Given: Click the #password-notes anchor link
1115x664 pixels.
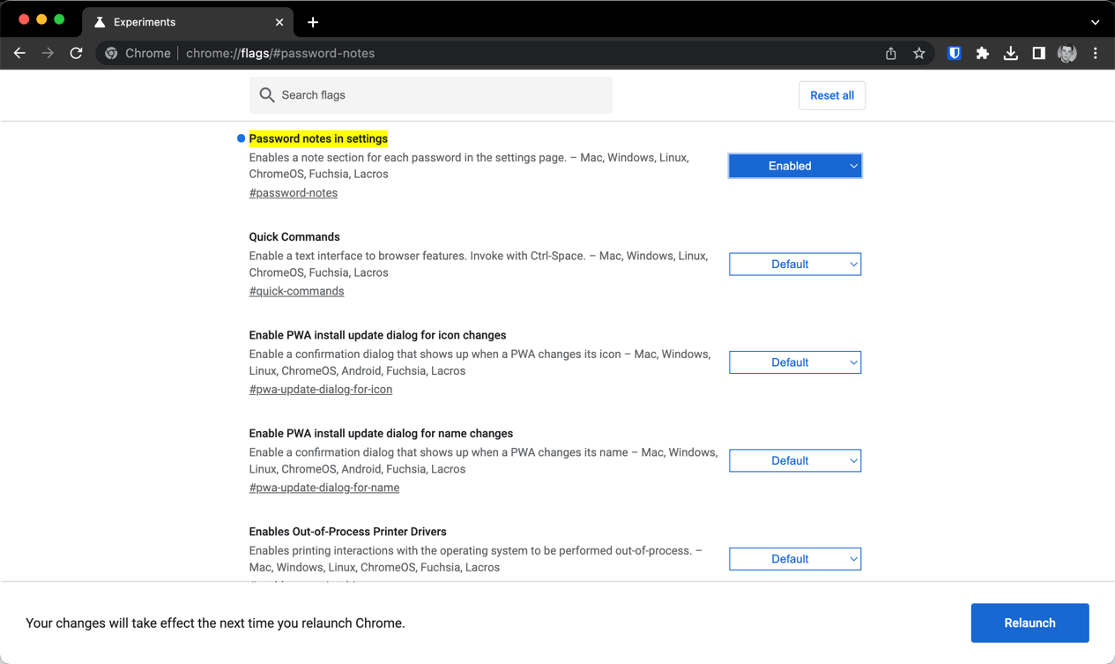Looking at the screenshot, I should (x=294, y=193).
